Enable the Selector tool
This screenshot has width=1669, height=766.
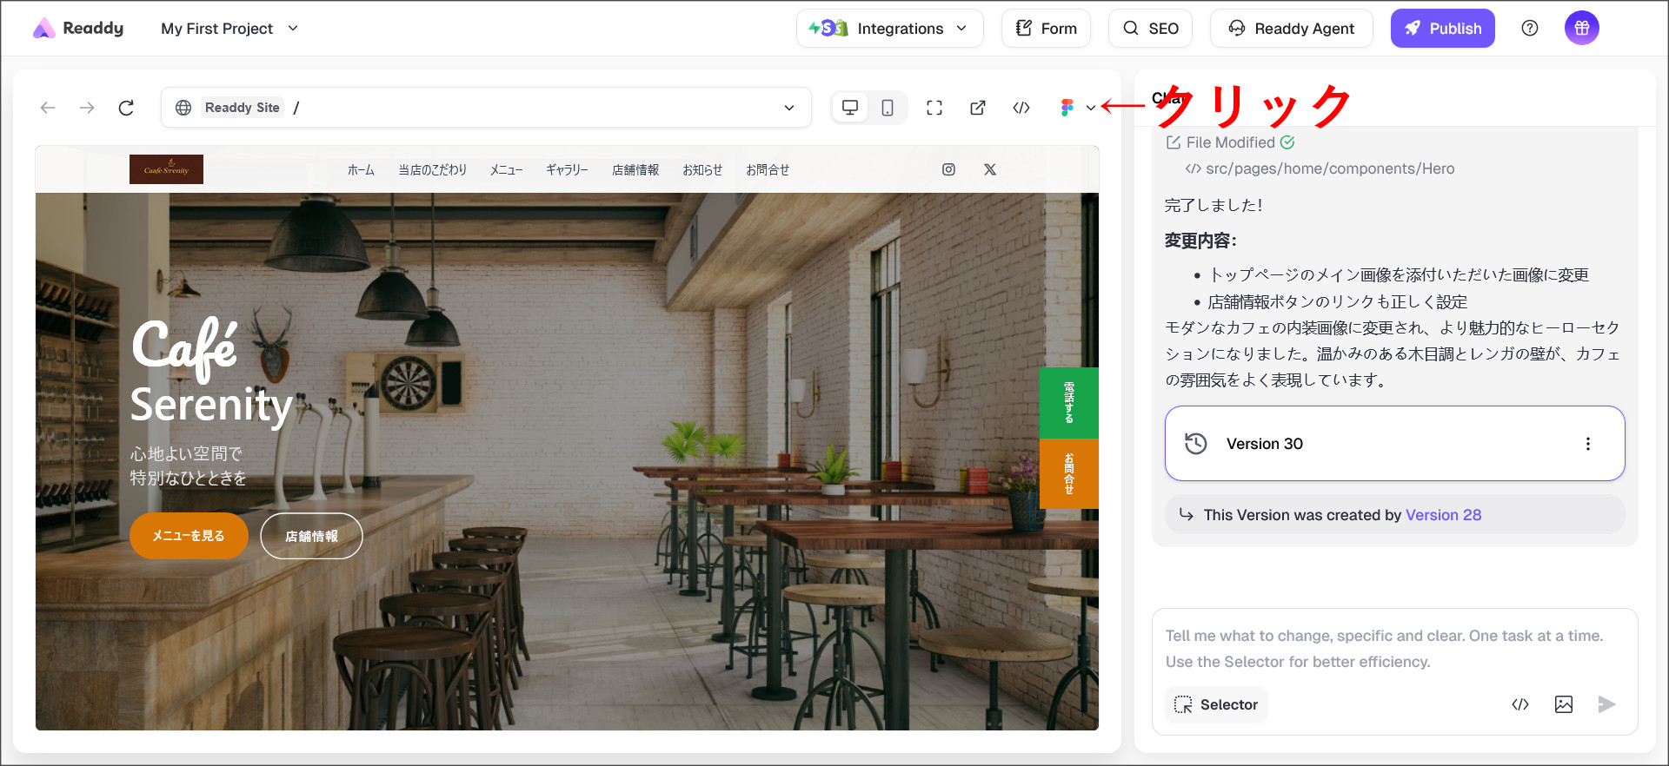(x=1216, y=704)
